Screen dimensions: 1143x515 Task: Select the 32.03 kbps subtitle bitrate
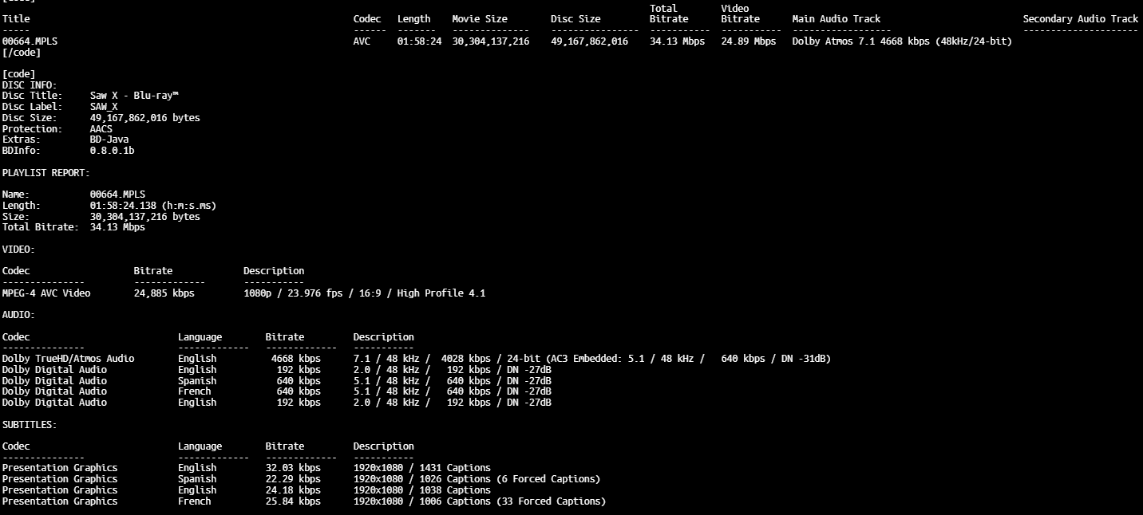coord(292,468)
